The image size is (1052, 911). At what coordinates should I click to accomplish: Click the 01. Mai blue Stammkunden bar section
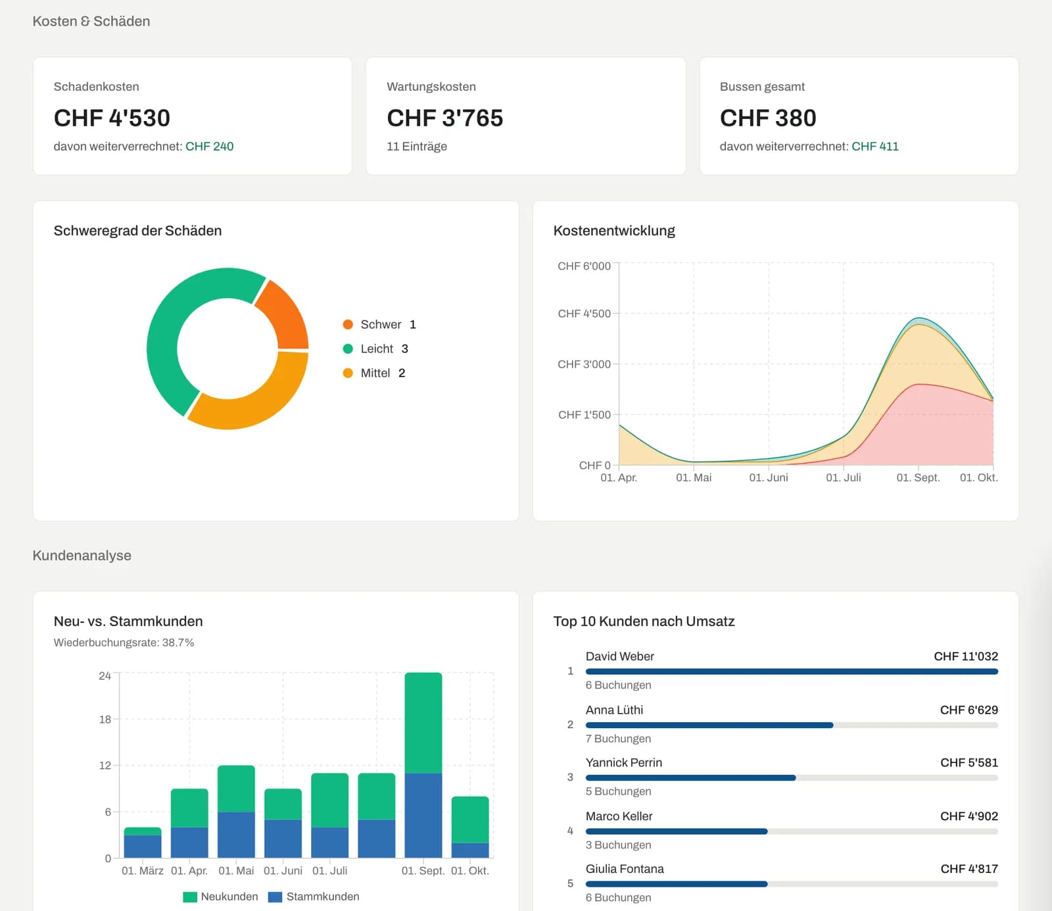[x=236, y=835]
